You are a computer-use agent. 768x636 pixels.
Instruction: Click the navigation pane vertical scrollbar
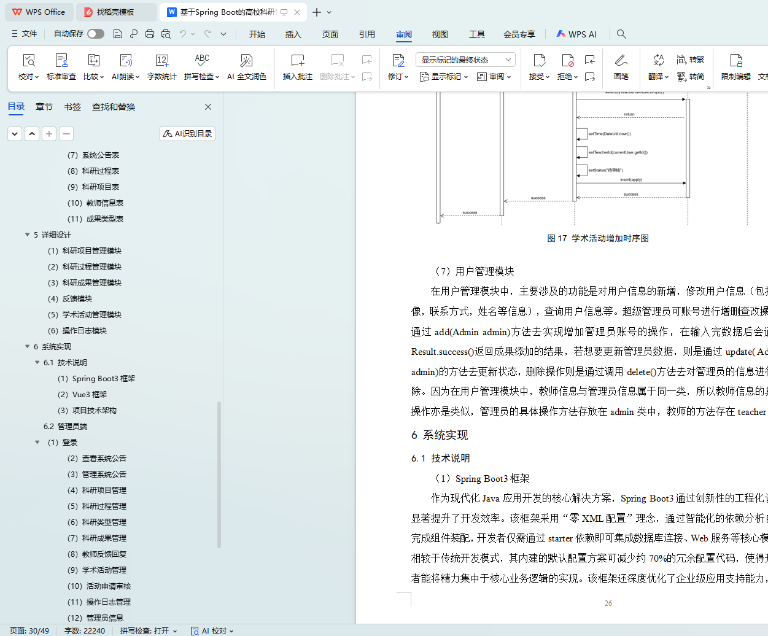click(219, 474)
